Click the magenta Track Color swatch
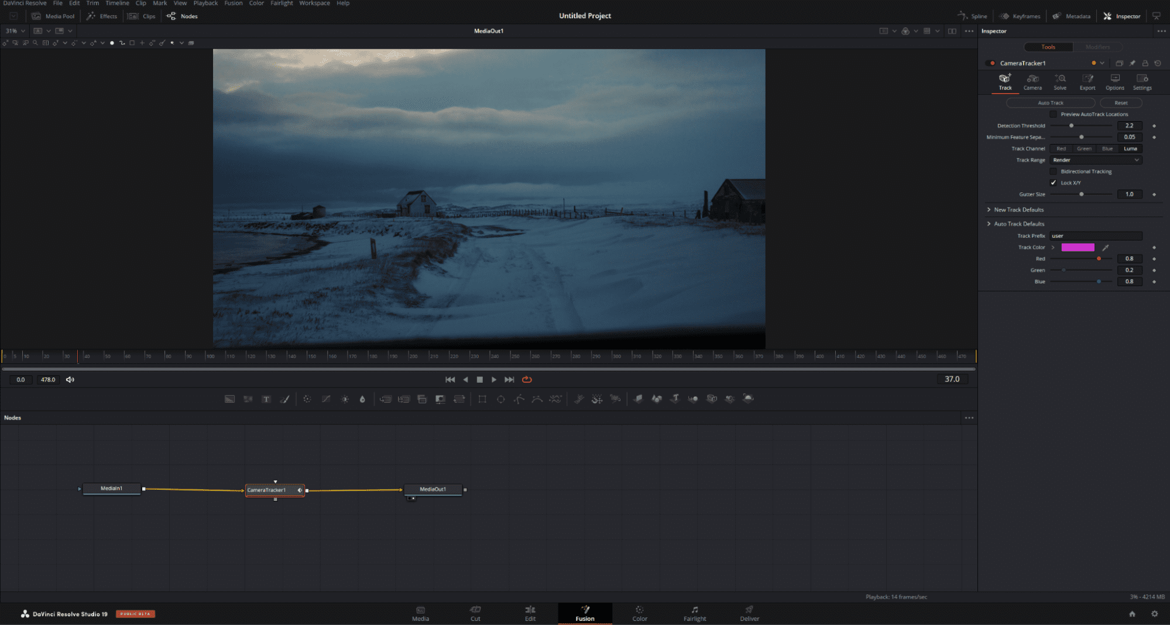Viewport: 1170px width, 625px height. click(x=1077, y=247)
